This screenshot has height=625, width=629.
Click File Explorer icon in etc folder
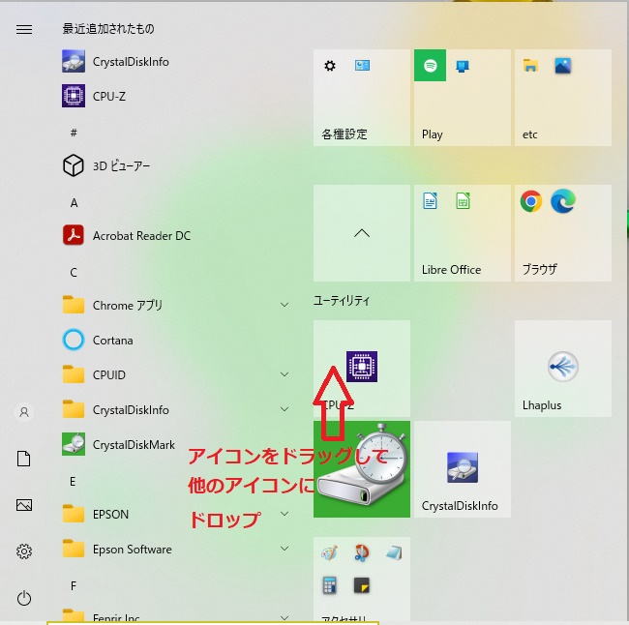pos(530,66)
